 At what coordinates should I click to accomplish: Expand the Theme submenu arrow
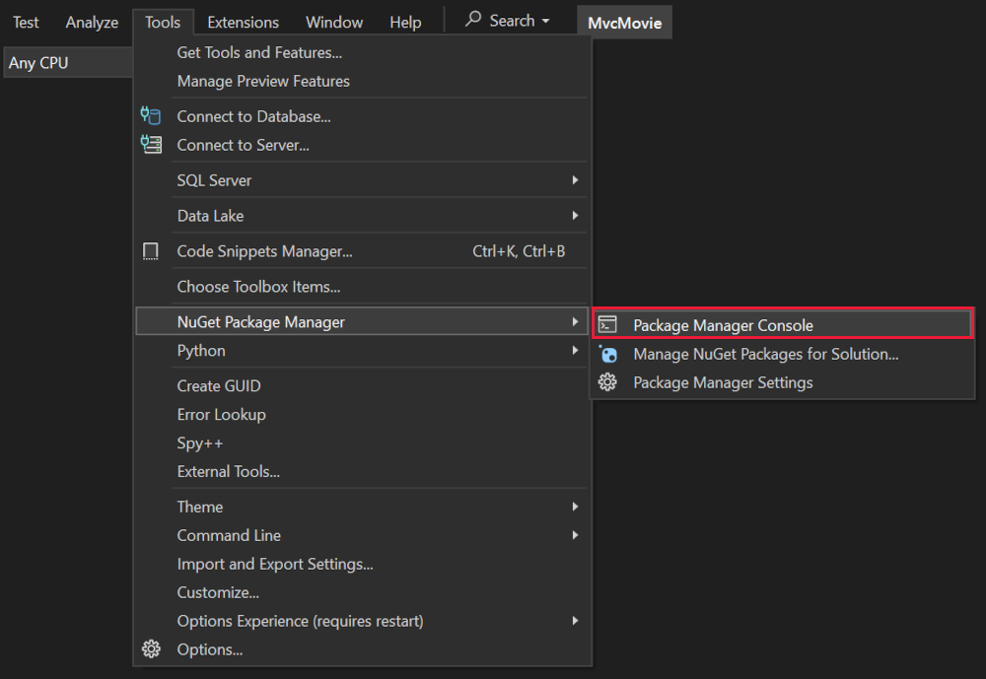pos(575,507)
